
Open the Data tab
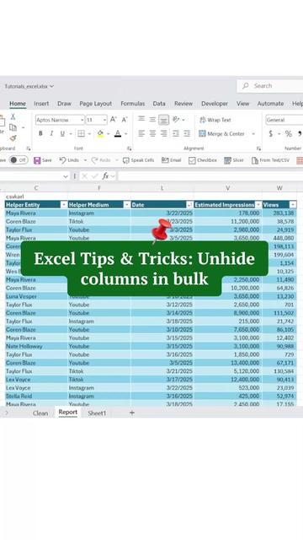click(159, 104)
